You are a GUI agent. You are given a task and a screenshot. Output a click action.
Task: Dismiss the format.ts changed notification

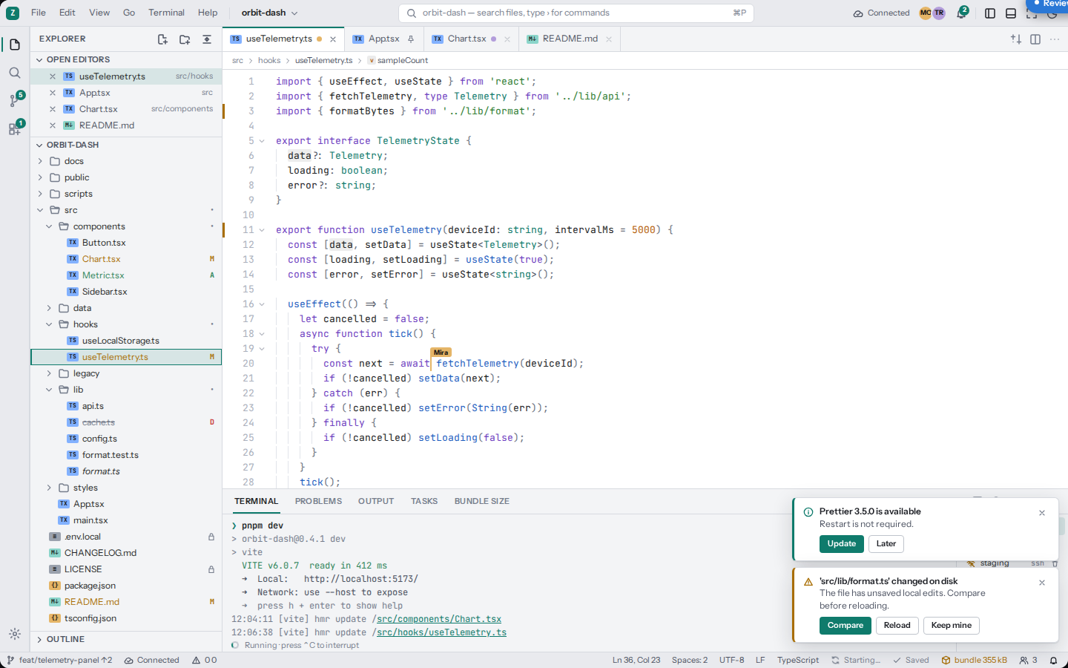pos(1042,583)
